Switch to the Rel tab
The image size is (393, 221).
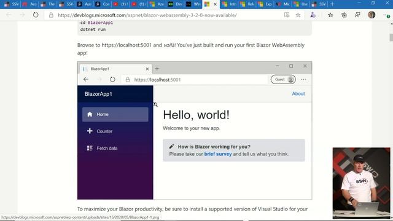point(247,4)
